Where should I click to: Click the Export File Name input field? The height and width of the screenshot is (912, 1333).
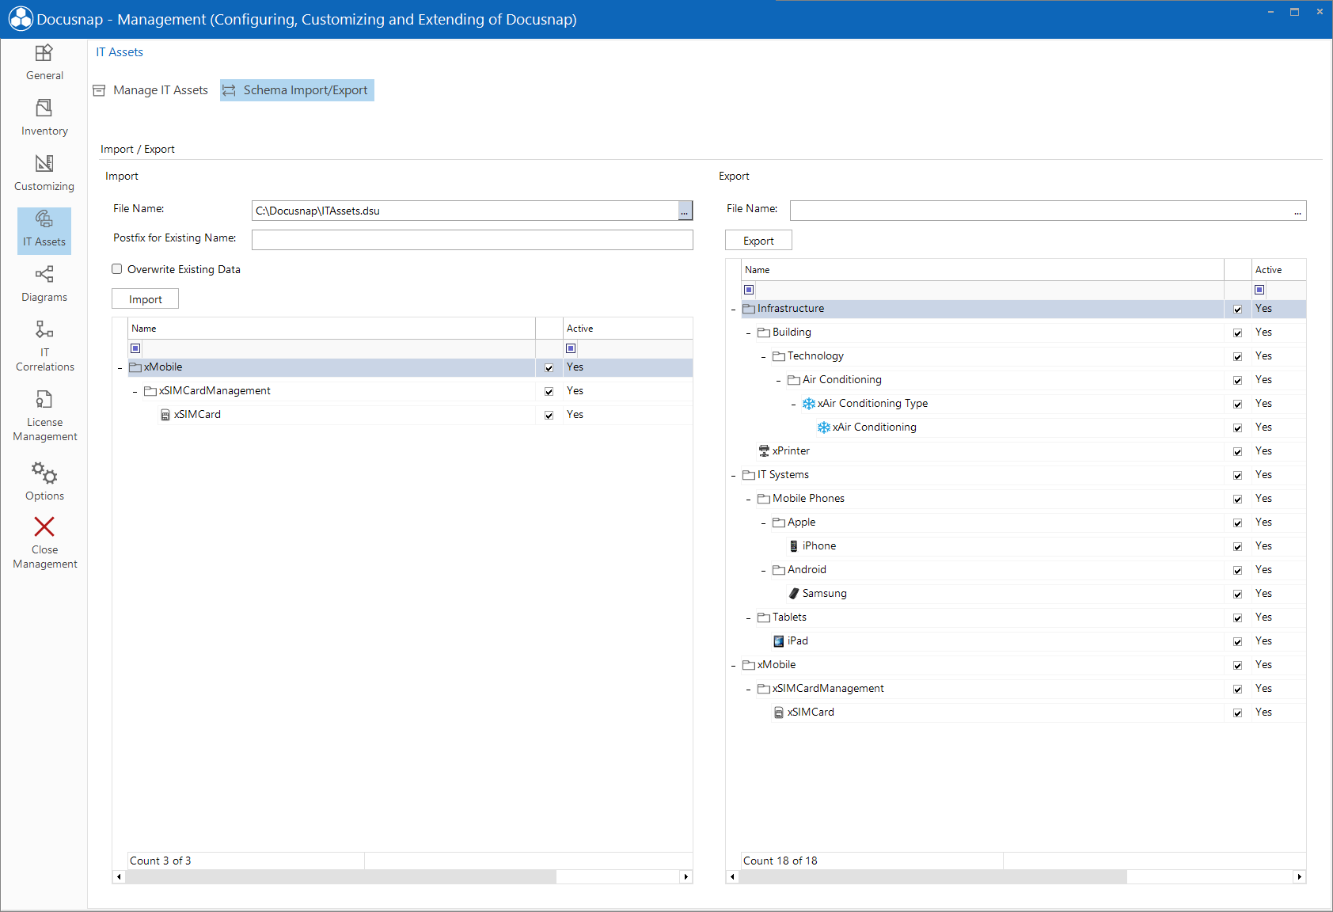tap(1040, 211)
